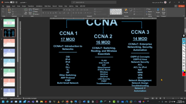The image size is (186, 104).
Task: Click the trash icon on right floating toolbar
Action: 184,60
